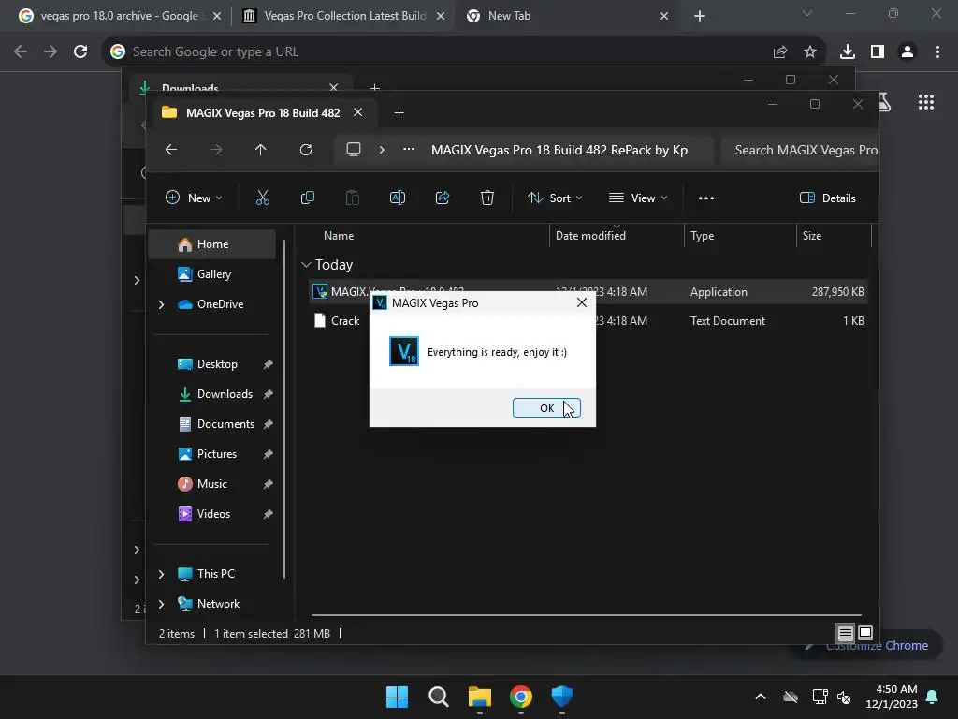Click the Share icon in Explorer toolbar

coord(443,198)
